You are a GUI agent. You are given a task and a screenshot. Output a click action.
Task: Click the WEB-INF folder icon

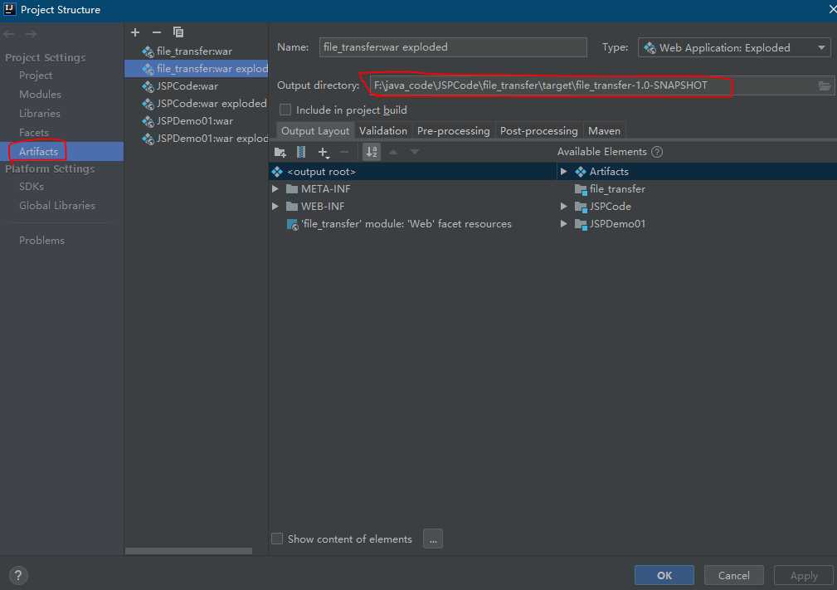pyautogui.click(x=291, y=207)
